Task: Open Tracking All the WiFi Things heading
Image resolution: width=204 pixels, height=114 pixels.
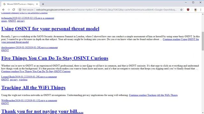Action: [x=33, y=88]
